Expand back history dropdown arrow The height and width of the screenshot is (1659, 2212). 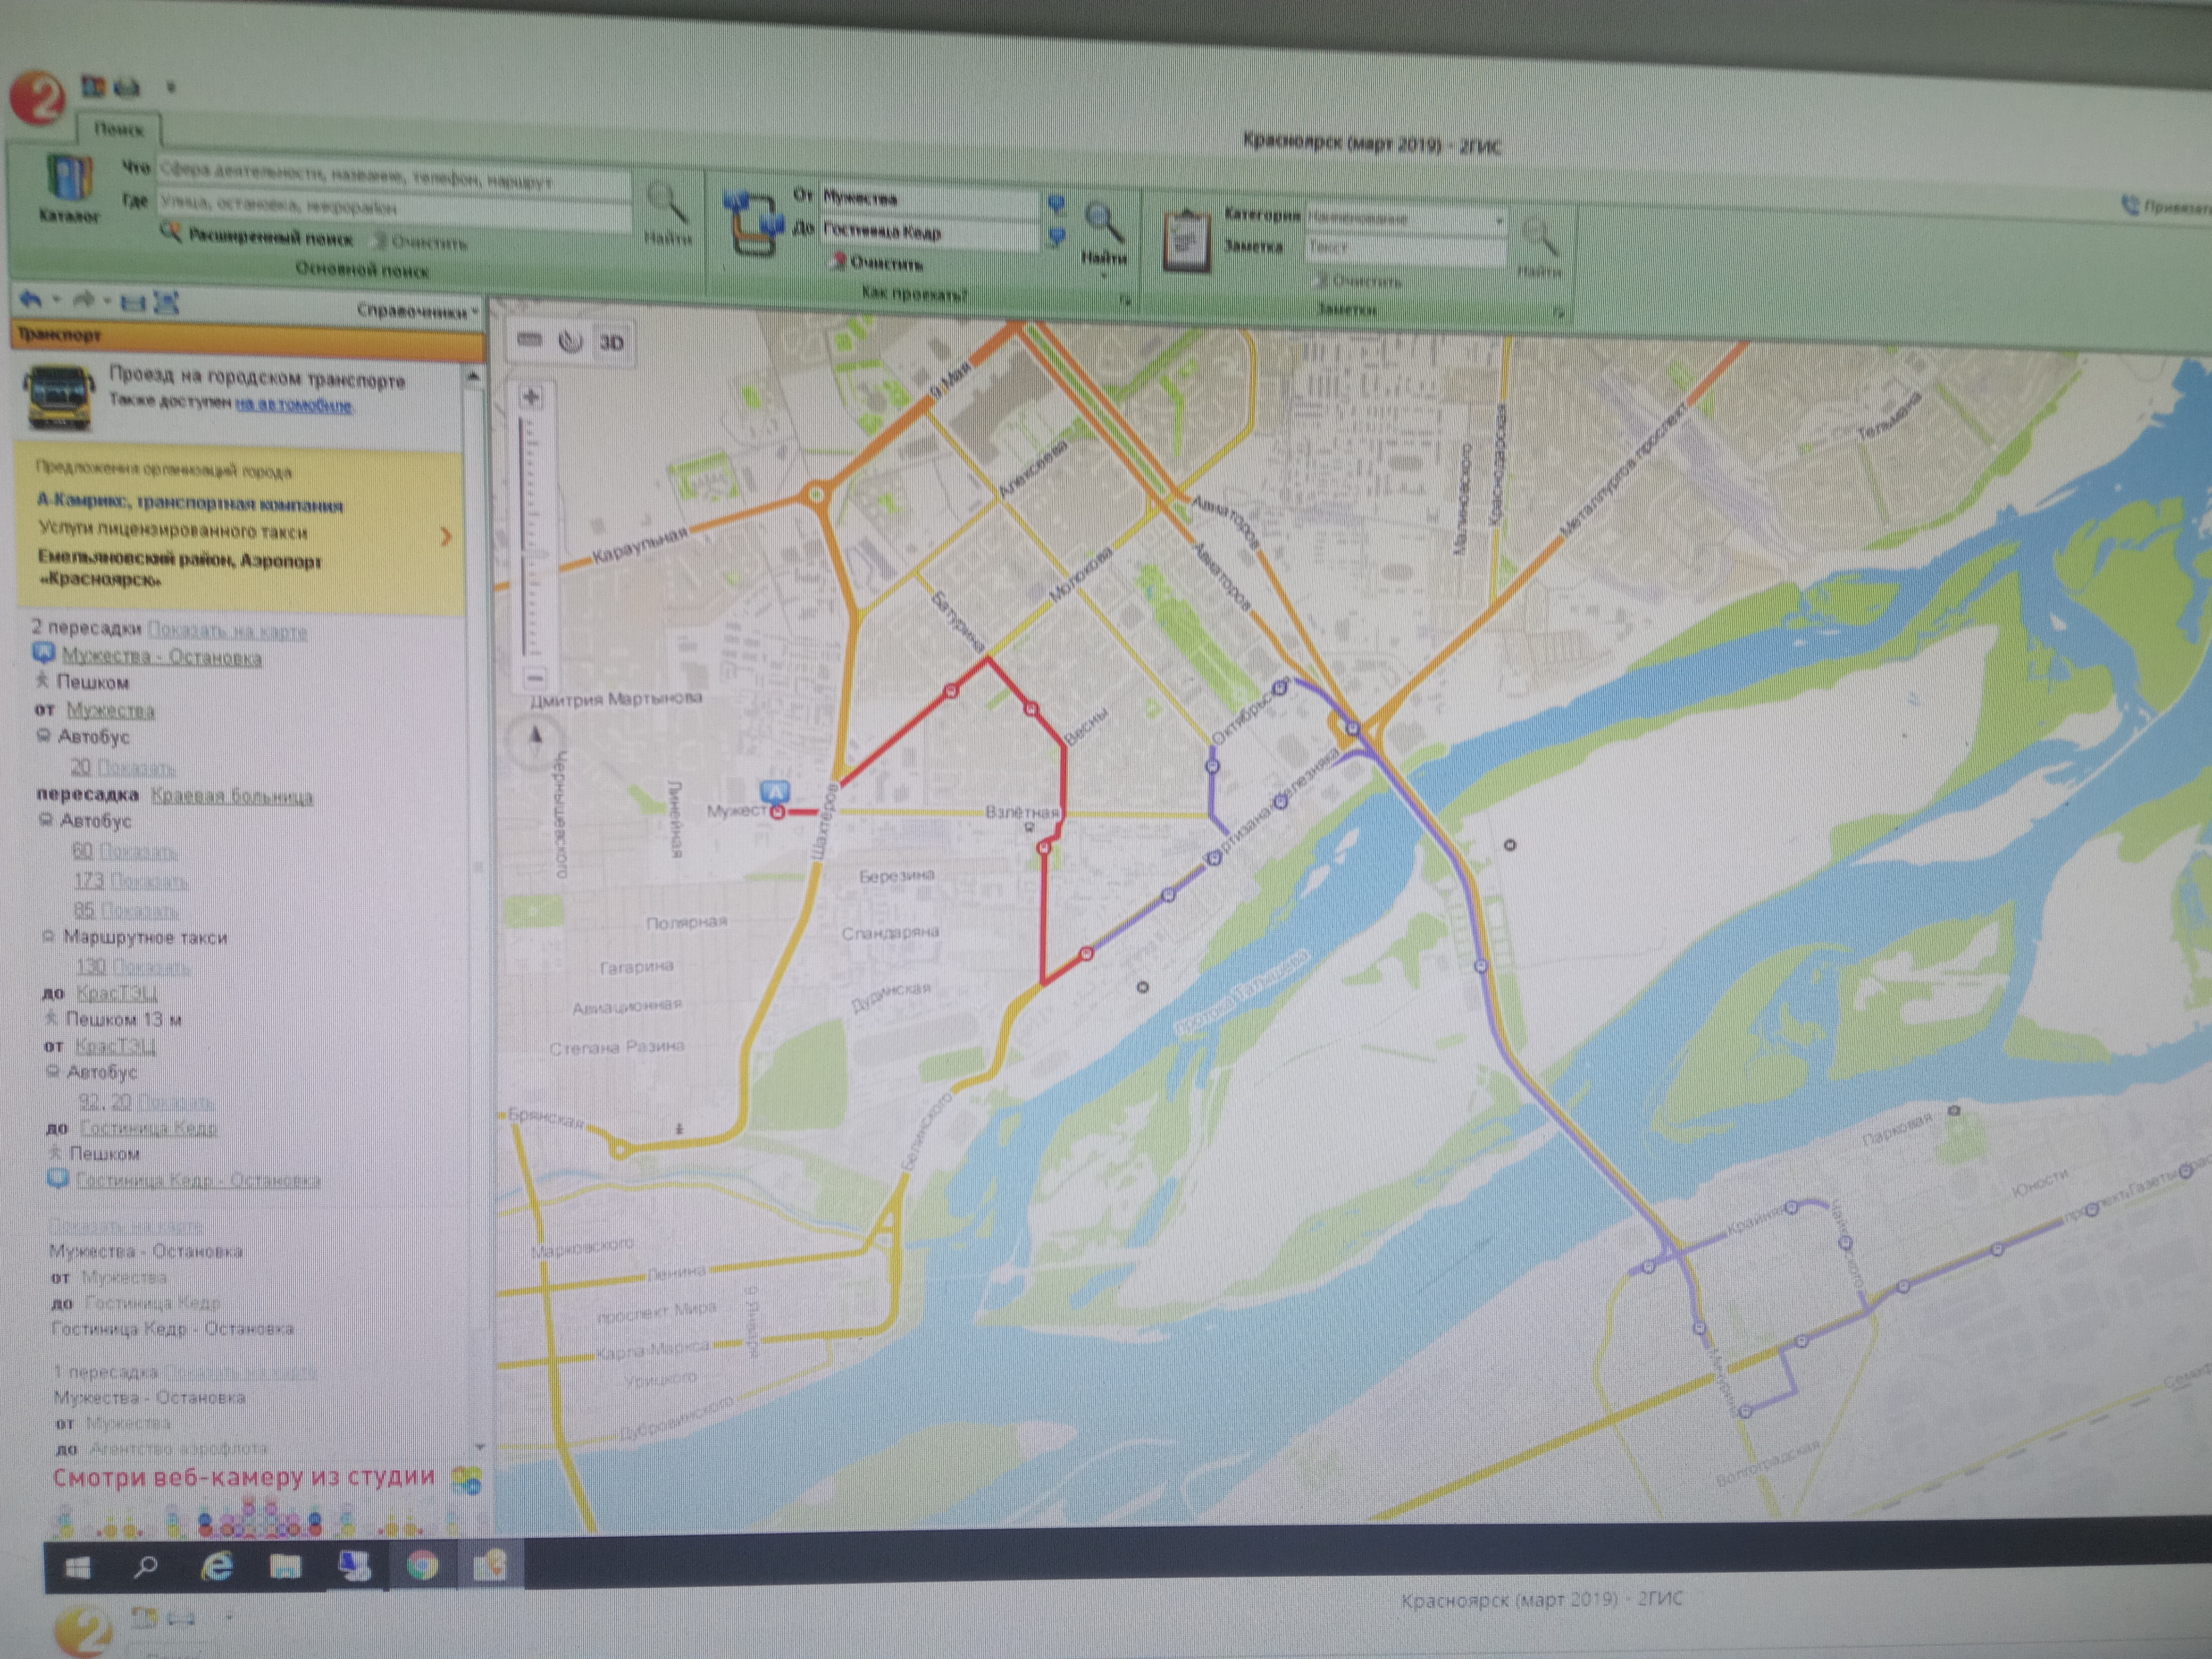56,299
